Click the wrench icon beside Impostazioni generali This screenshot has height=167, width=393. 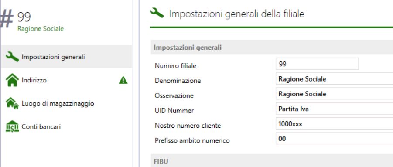pyautogui.click(x=12, y=57)
